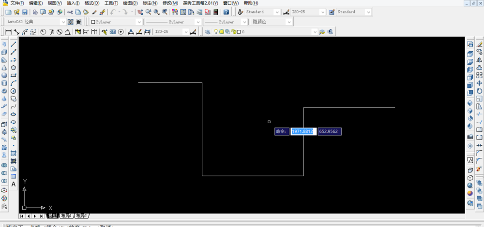
Task: Open the ByLayer color dropdown
Action: coord(139,22)
